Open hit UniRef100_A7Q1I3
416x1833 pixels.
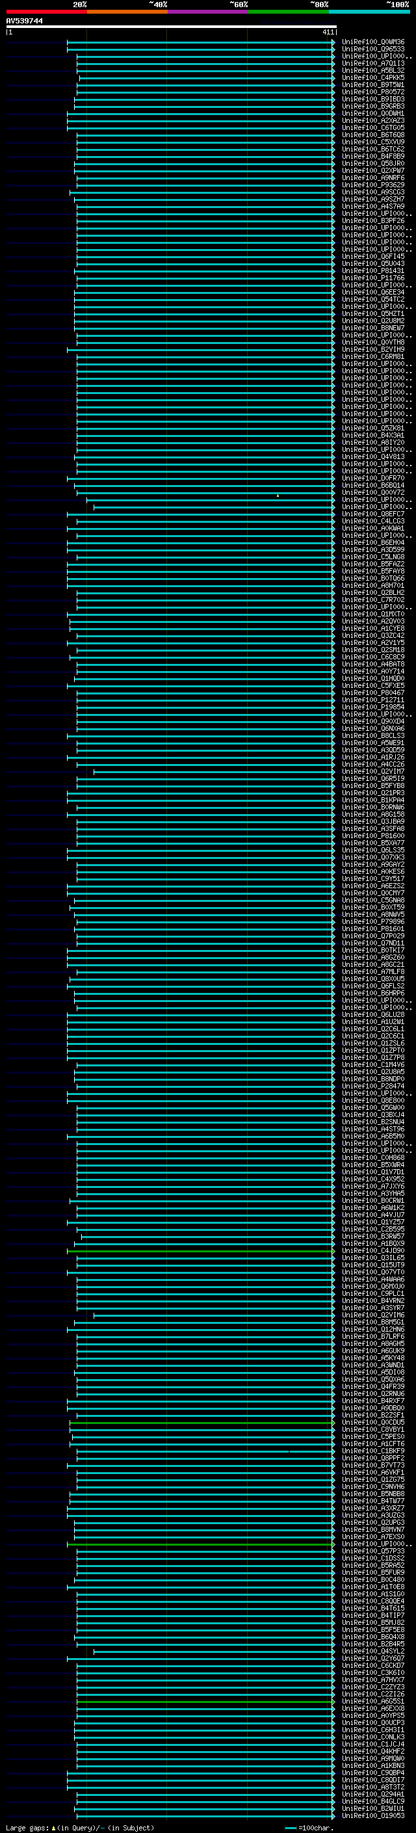(372, 63)
